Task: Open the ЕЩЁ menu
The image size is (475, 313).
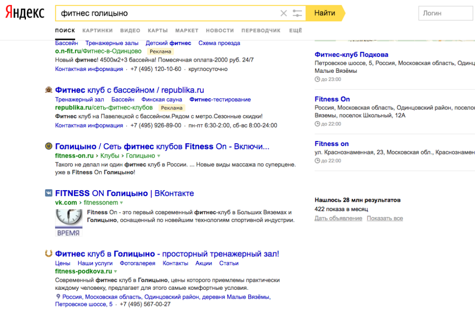Action: pos(296,30)
